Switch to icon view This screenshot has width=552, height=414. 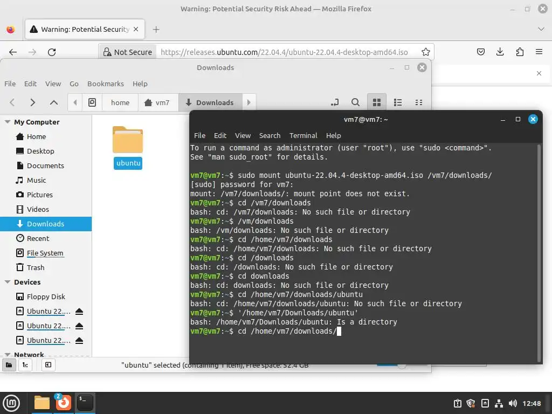click(377, 102)
